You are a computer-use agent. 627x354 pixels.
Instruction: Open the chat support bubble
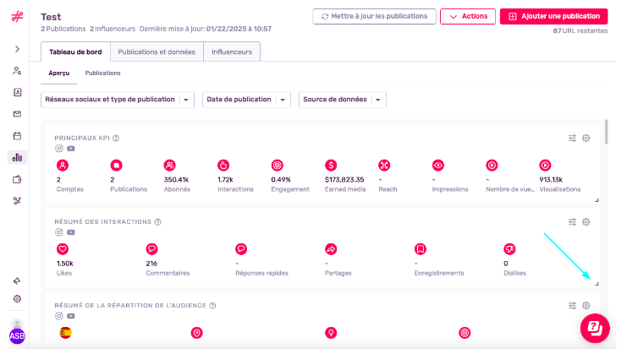[x=595, y=329]
